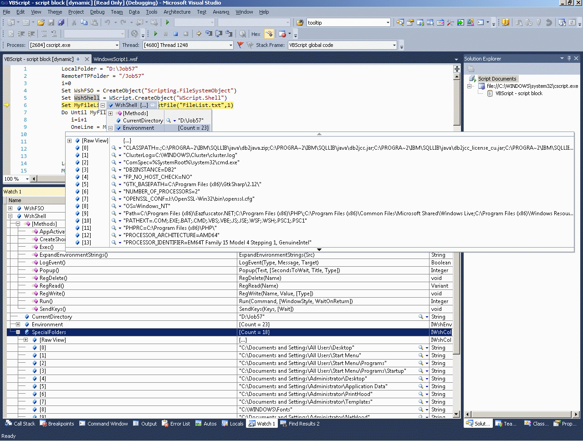
Task: Open text visualizer for CurrentDirectory value in Watch 1
Action: pyautogui.click(x=421, y=317)
